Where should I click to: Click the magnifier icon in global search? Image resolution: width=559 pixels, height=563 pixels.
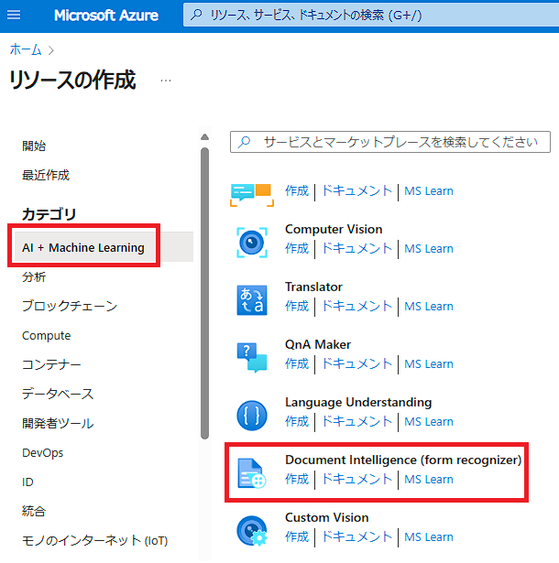point(196,15)
